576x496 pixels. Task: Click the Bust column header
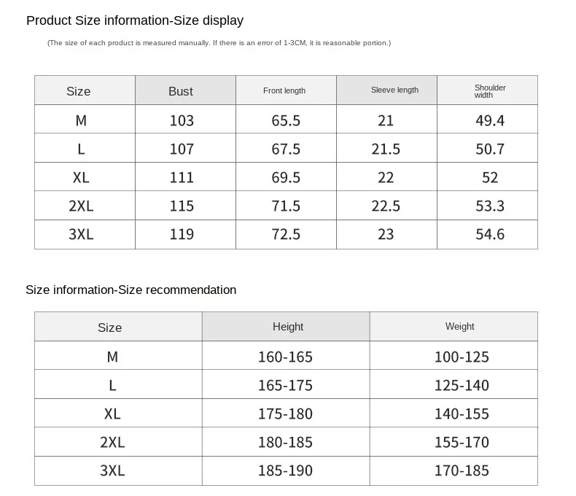click(x=181, y=91)
